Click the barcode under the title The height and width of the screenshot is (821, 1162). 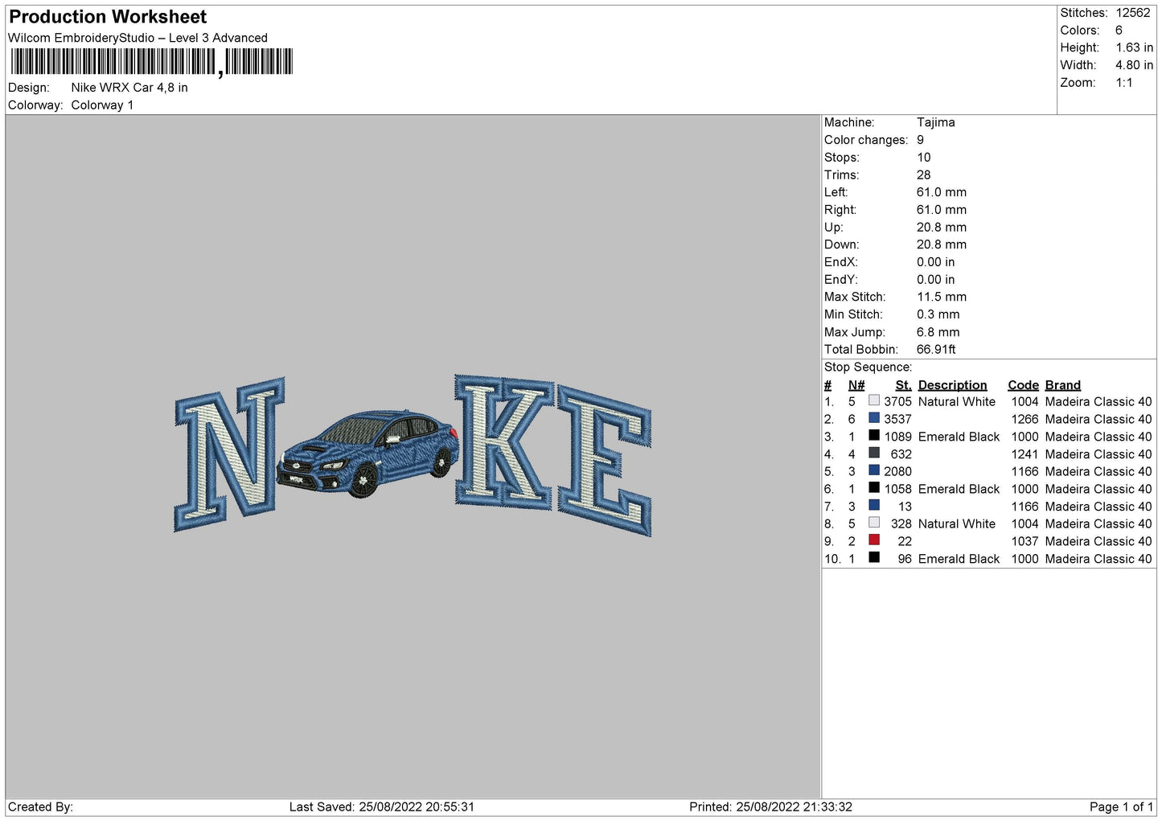click(151, 62)
